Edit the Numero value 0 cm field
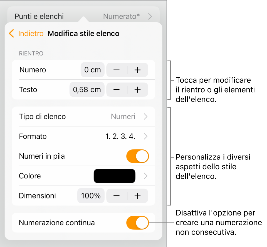This screenshot has height=247, width=267. [92, 70]
